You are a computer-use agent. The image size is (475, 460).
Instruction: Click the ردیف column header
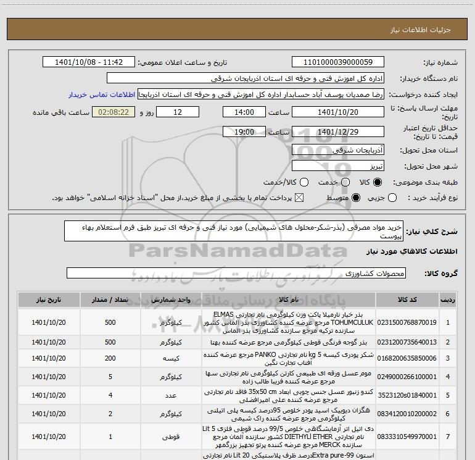448,300
